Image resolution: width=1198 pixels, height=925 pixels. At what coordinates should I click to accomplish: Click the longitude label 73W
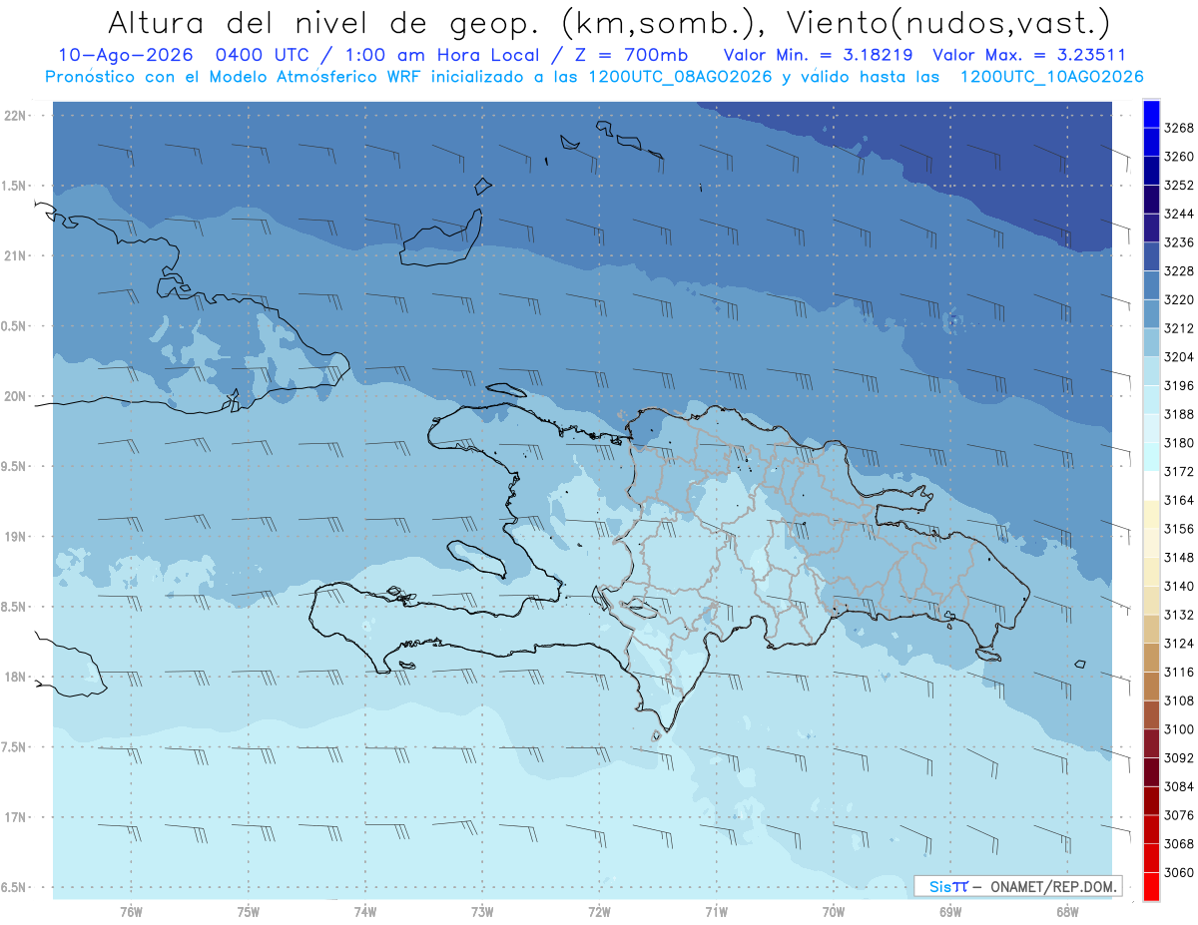pyautogui.click(x=482, y=910)
